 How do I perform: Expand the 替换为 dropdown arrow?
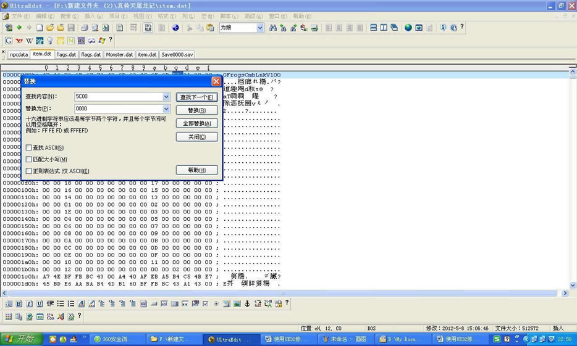point(166,109)
